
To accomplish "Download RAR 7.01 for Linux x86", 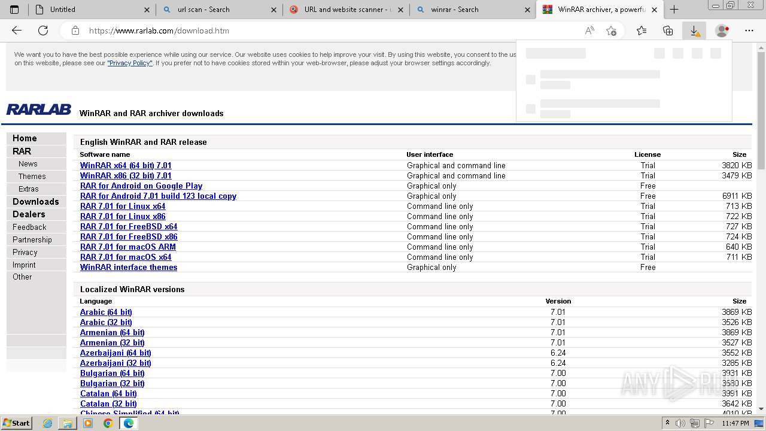I will [123, 216].
